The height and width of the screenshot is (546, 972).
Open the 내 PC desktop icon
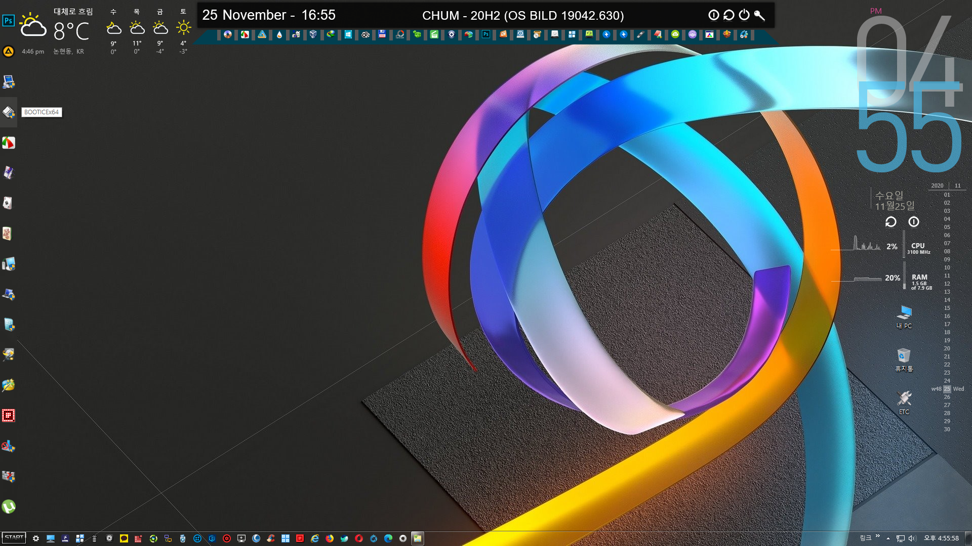pyautogui.click(x=904, y=317)
